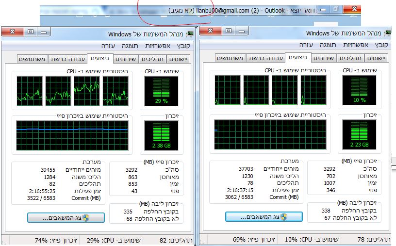Viewport: 396px width, 246px height.
Task: Open Options menu in left Task Manager
Action: pyautogui.click(x=158, y=46)
